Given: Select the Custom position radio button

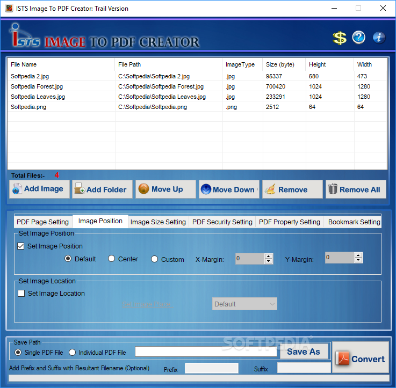Looking at the screenshot, I should (x=154, y=259).
